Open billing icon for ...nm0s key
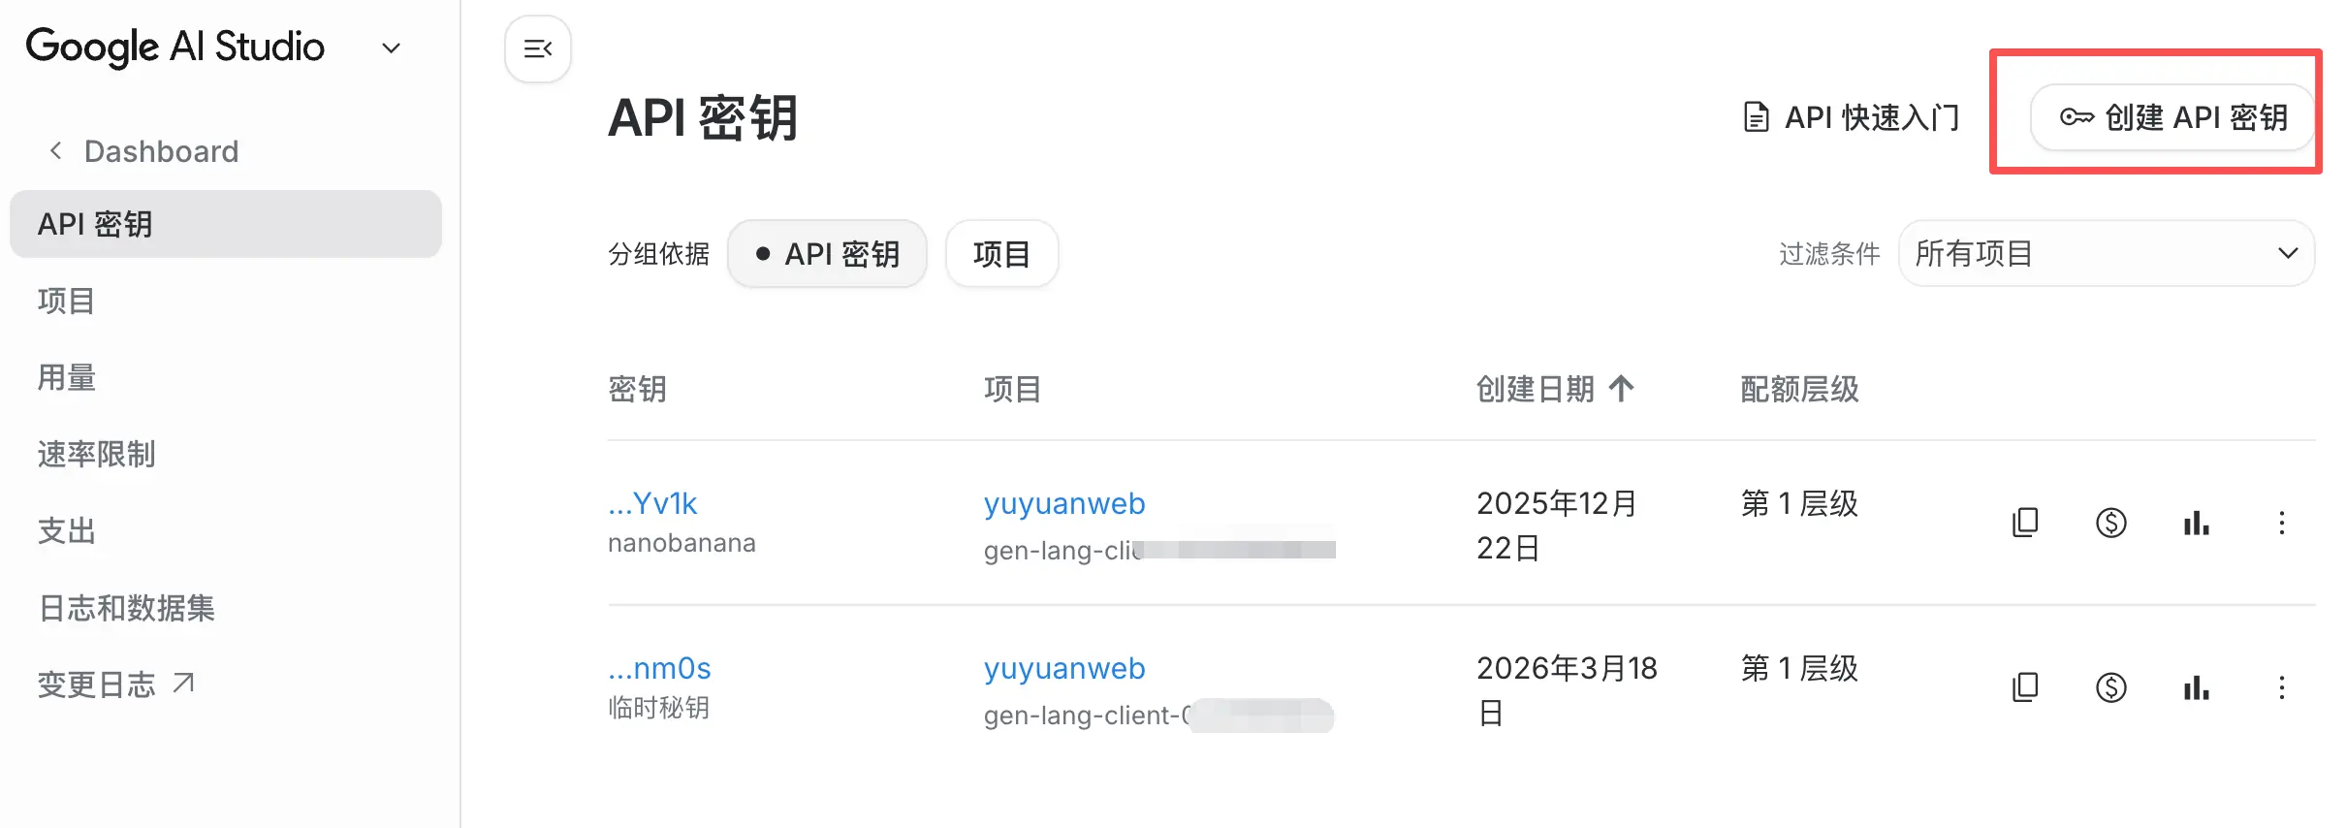This screenshot has height=828, width=2346. click(x=2110, y=687)
